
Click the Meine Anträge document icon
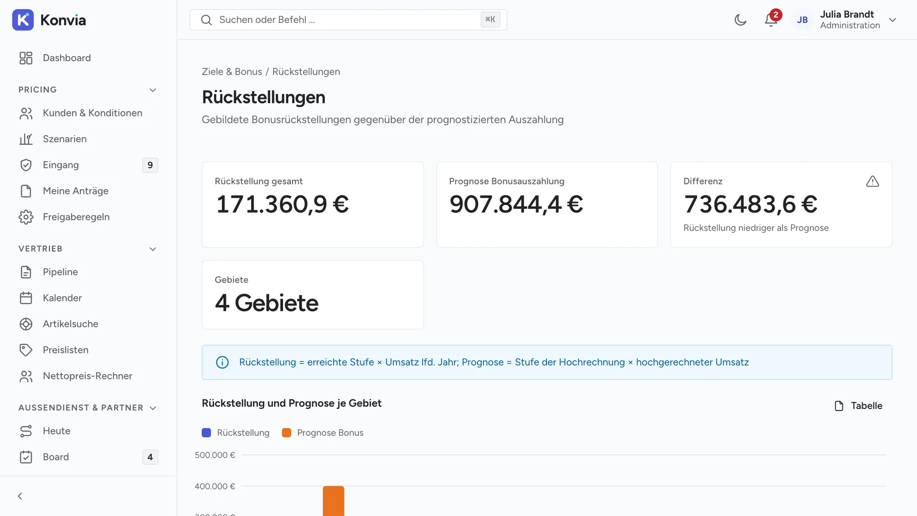26,191
